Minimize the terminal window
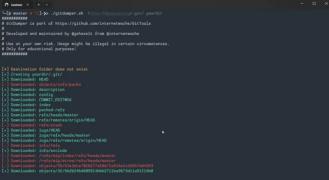 (x=302, y=4)
